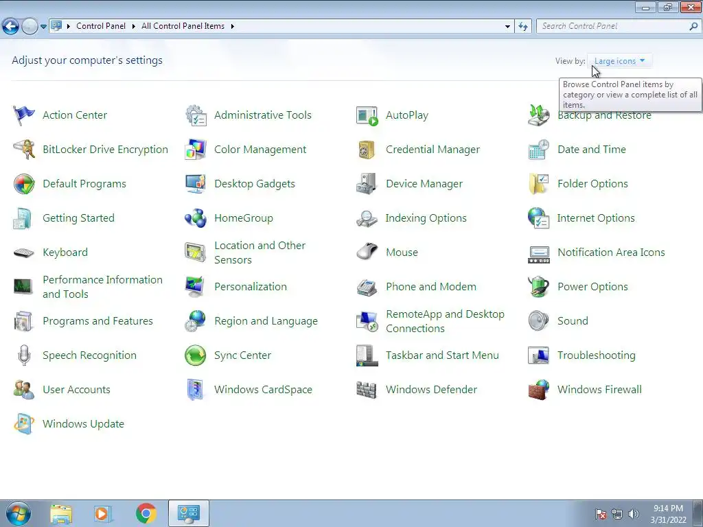This screenshot has width=703, height=527.
Task: Open Sound speaker icon
Action: coord(539,321)
